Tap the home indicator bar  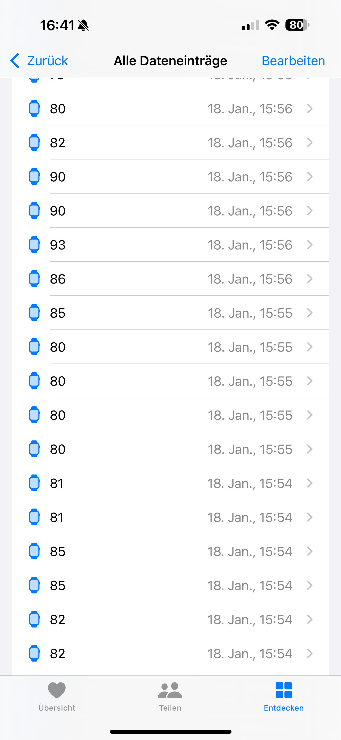click(x=171, y=732)
